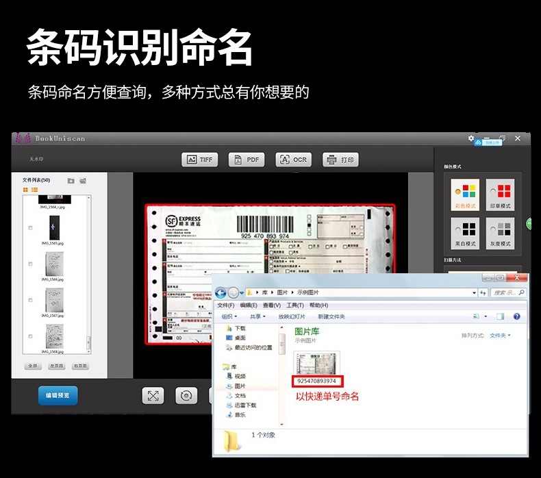Tick the checkbox beside IMG_1566.jpg
541x478 pixels.
point(30,264)
